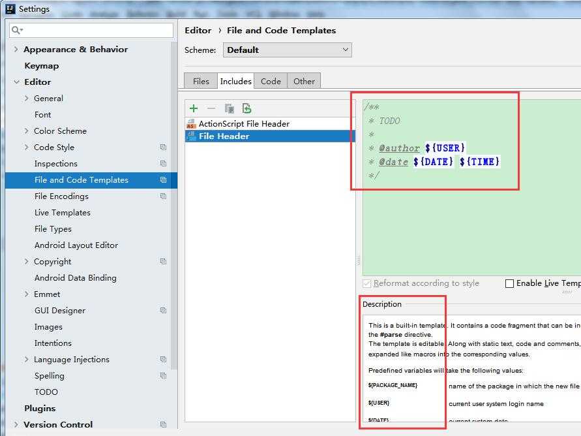Open the Scheme Default dropdown
This screenshot has height=436, width=581.
(x=287, y=50)
